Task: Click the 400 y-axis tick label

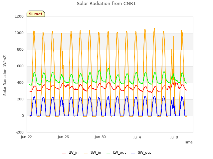Action: (20, 82)
